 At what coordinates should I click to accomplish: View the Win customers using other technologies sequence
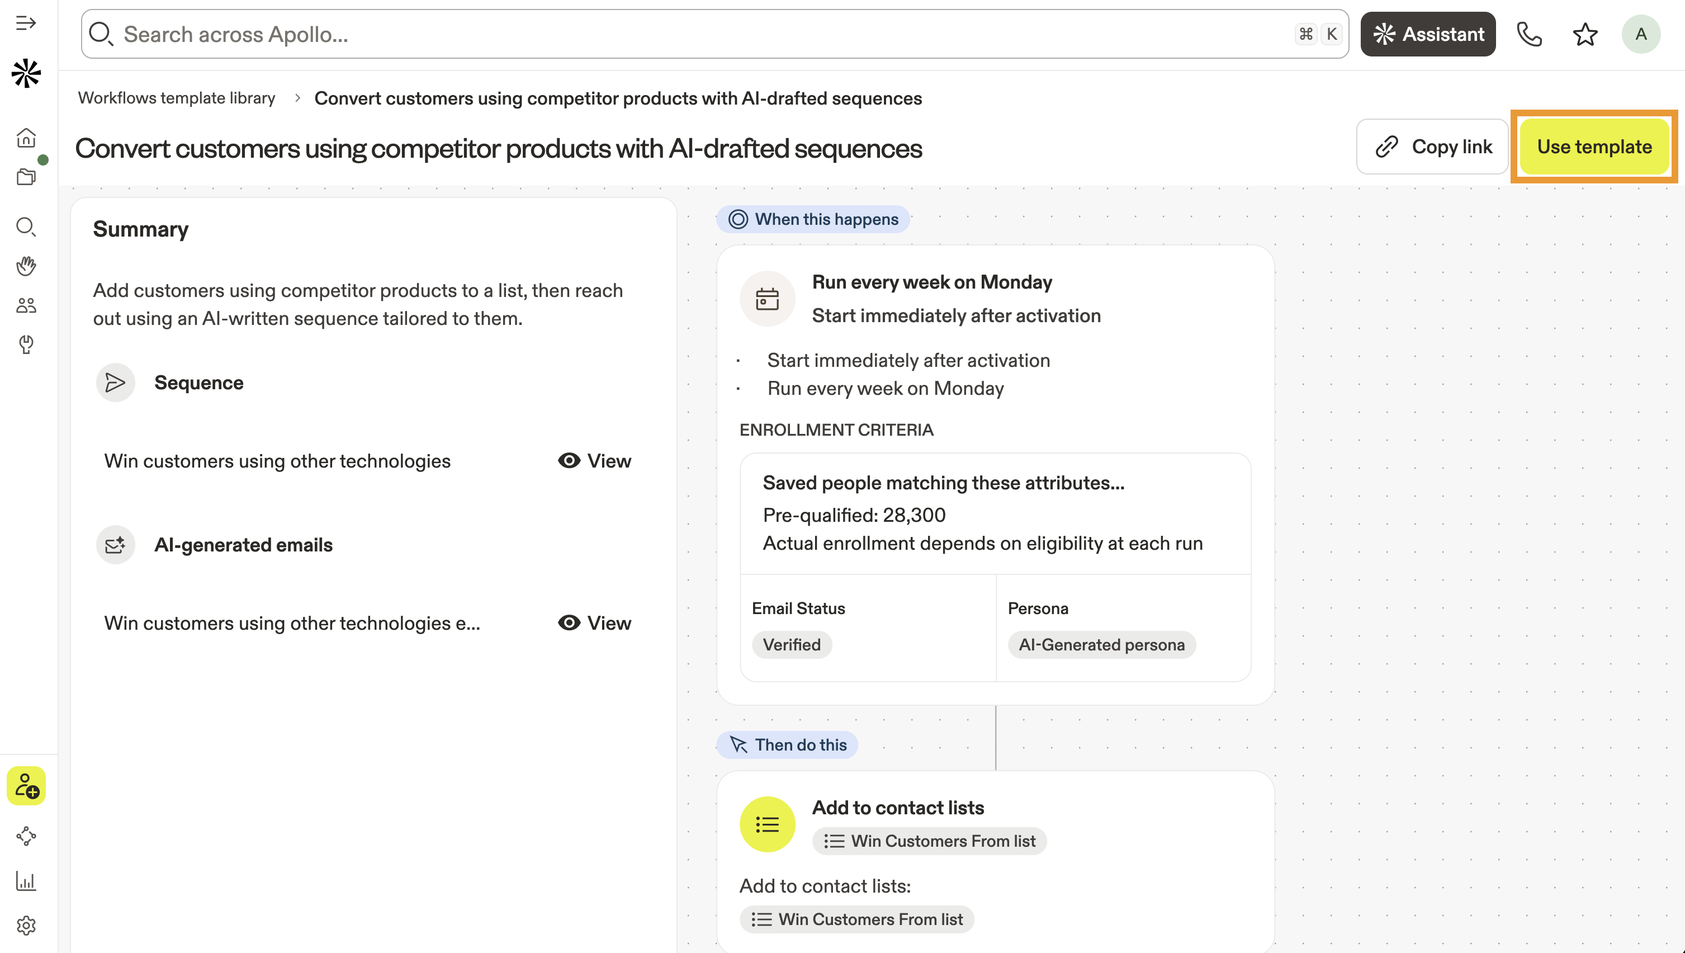(x=594, y=461)
